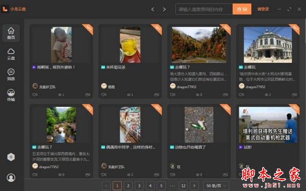The height and width of the screenshot is (191, 306).
Task: Open the 来杯菊花茶 post title
Action: click(116, 67)
